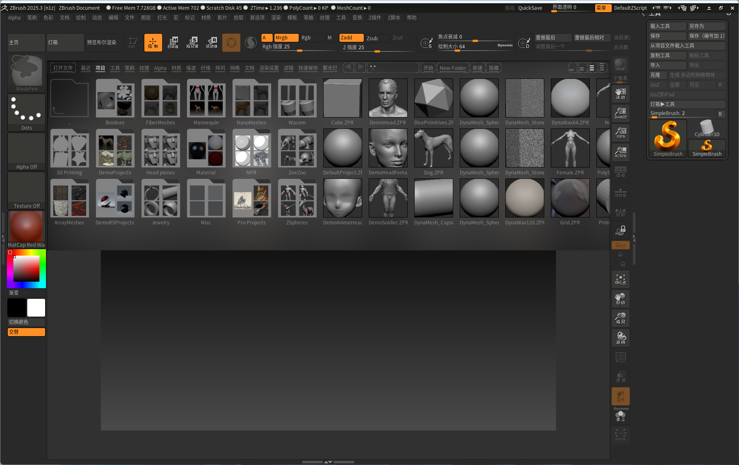
Task: Click the AC50% half-size icon
Action: pos(621,152)
